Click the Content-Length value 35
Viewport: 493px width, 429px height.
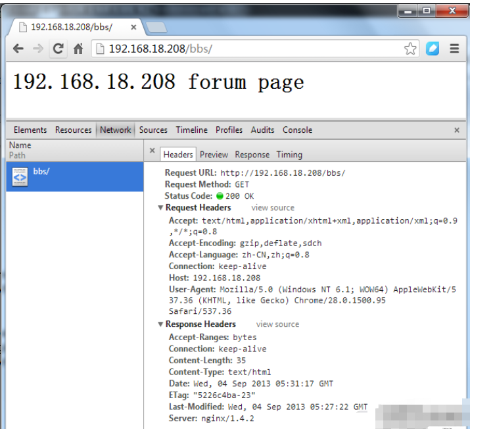[x=241, y=361]
